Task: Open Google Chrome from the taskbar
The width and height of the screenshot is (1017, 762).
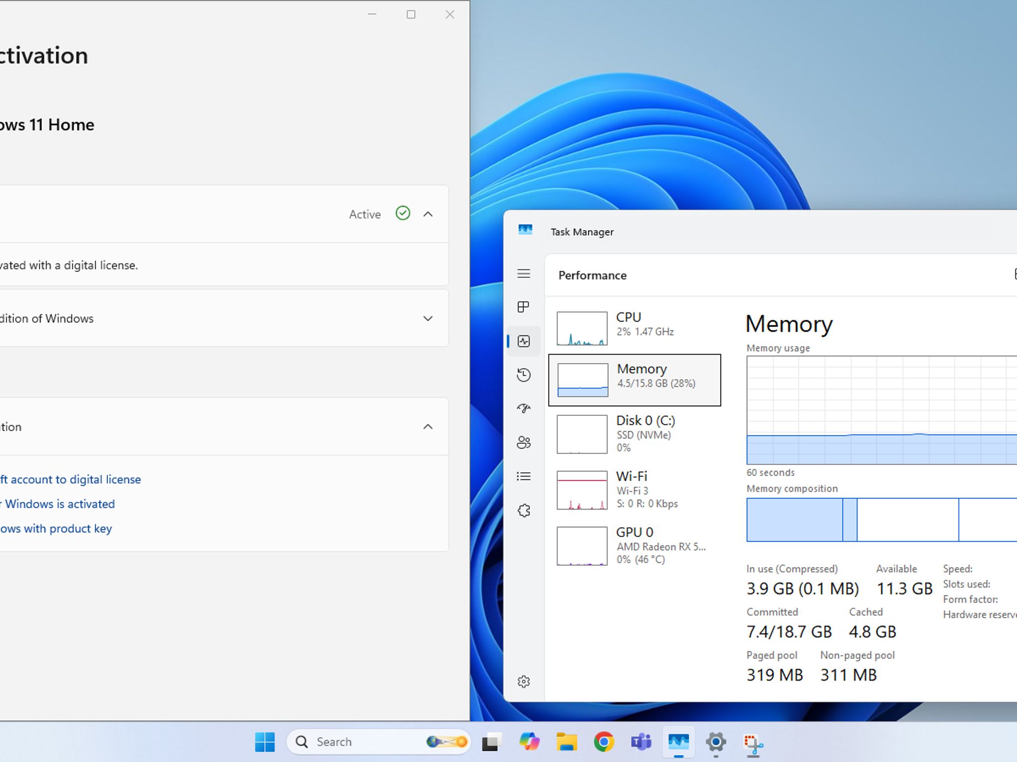Action: pos(604,742)
